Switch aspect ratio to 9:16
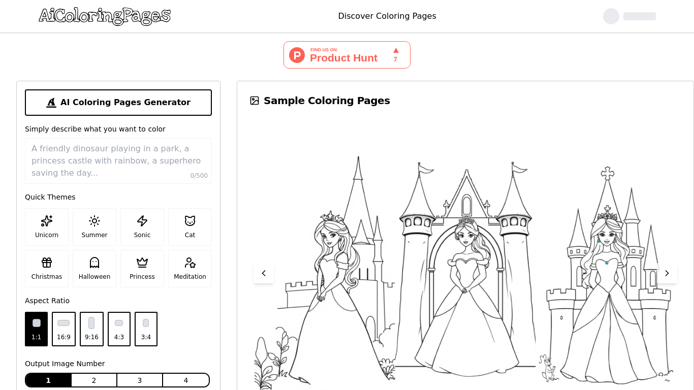 point(91,329)
